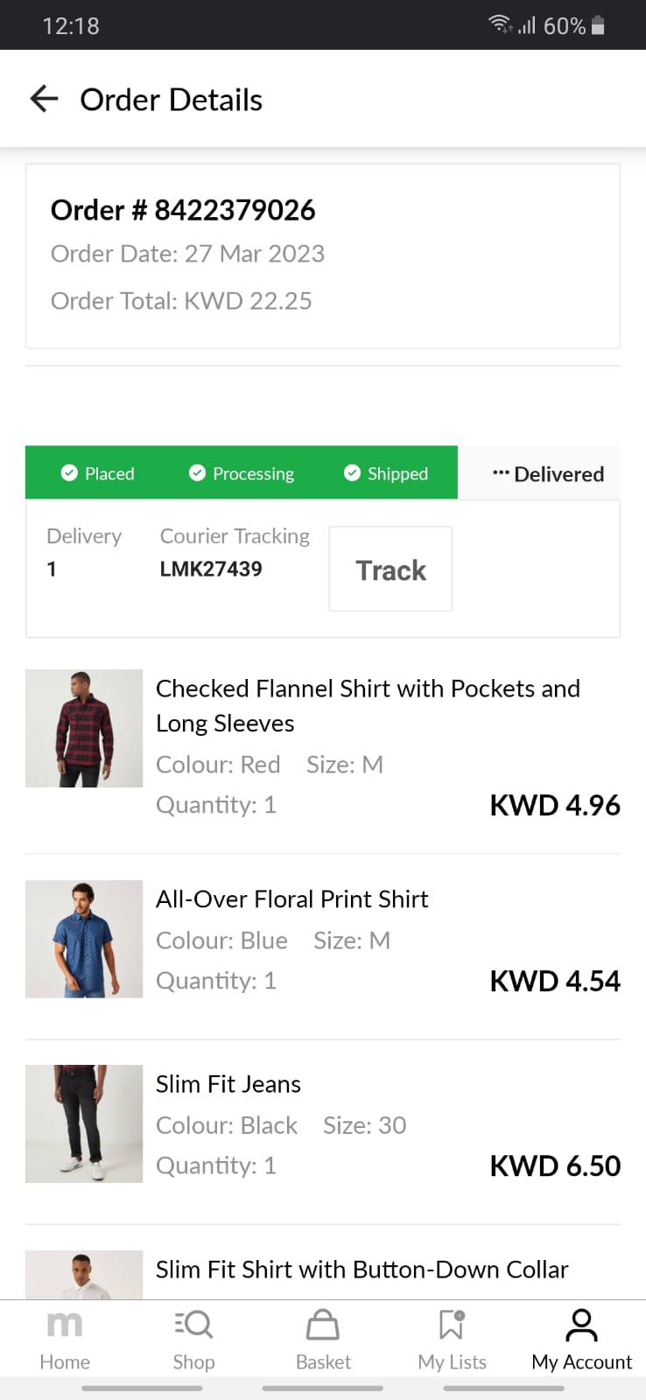This screenshot has height=1400, width=646.
Task: Open the Floral Print Shirt thumbnail
Action: [84, 939]
